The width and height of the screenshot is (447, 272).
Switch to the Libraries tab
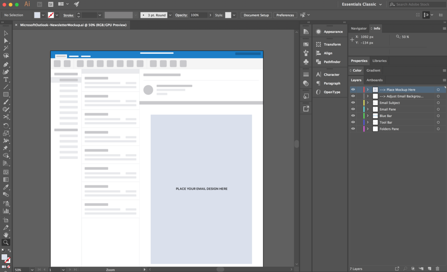[x=379, y=60]
